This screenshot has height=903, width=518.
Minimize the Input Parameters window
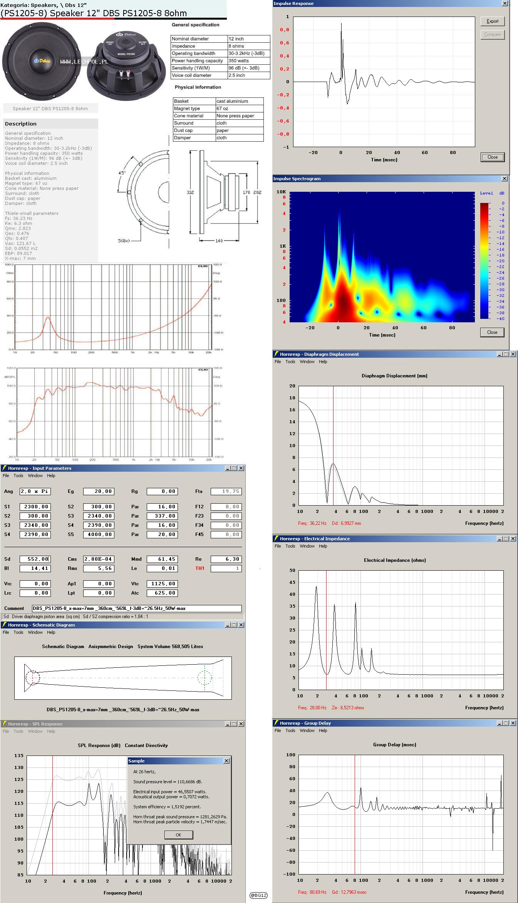(x=228, y=468)
